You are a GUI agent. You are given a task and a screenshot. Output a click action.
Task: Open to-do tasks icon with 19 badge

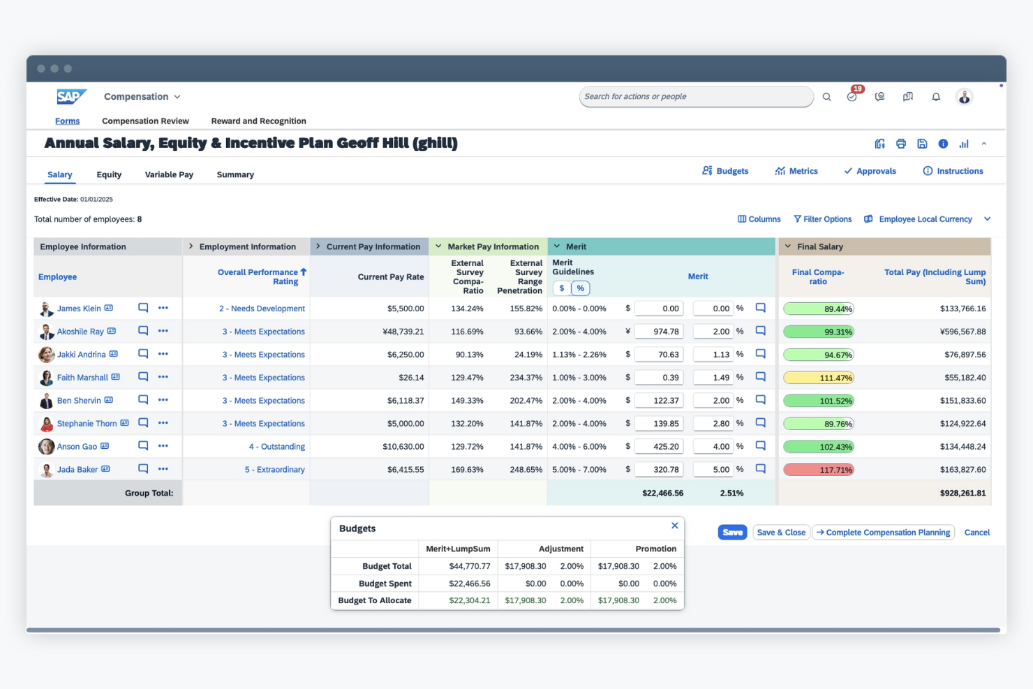pyautogui.click(x=852, y=96)
